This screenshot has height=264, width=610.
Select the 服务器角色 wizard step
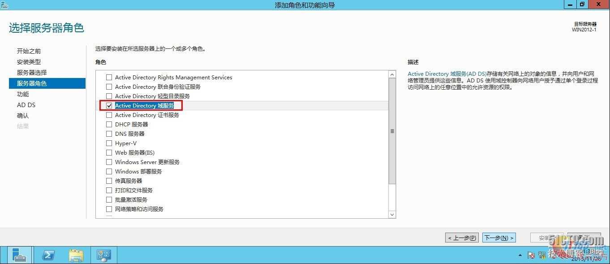[x=47, y=83]
